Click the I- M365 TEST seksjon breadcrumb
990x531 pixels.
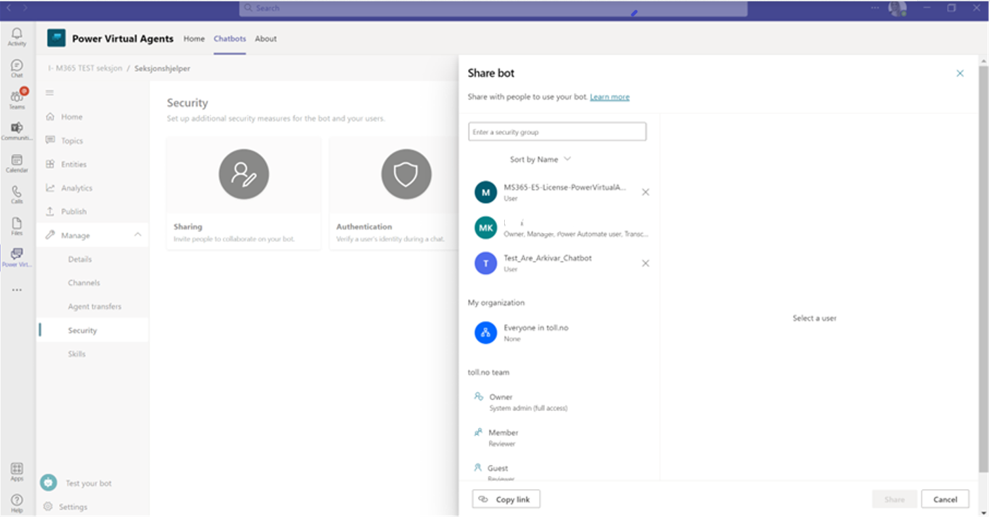(x=85, y=68)
